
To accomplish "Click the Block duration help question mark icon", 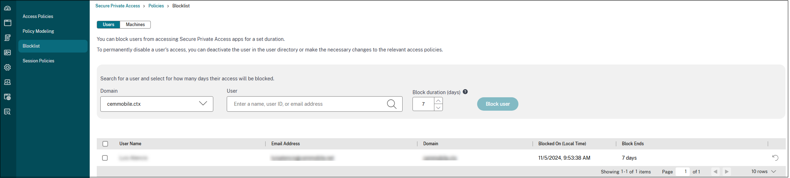I will point(465,92).
